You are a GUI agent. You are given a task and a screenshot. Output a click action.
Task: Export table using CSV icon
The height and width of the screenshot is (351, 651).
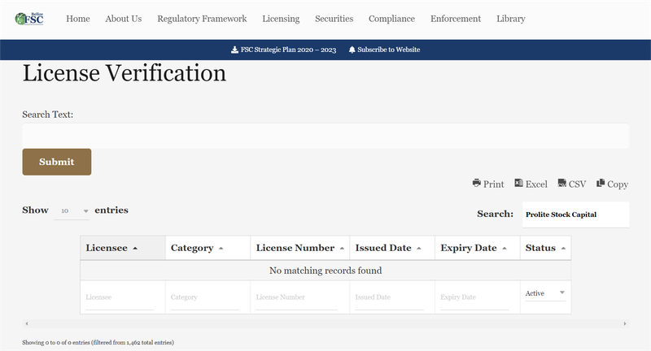561,184
